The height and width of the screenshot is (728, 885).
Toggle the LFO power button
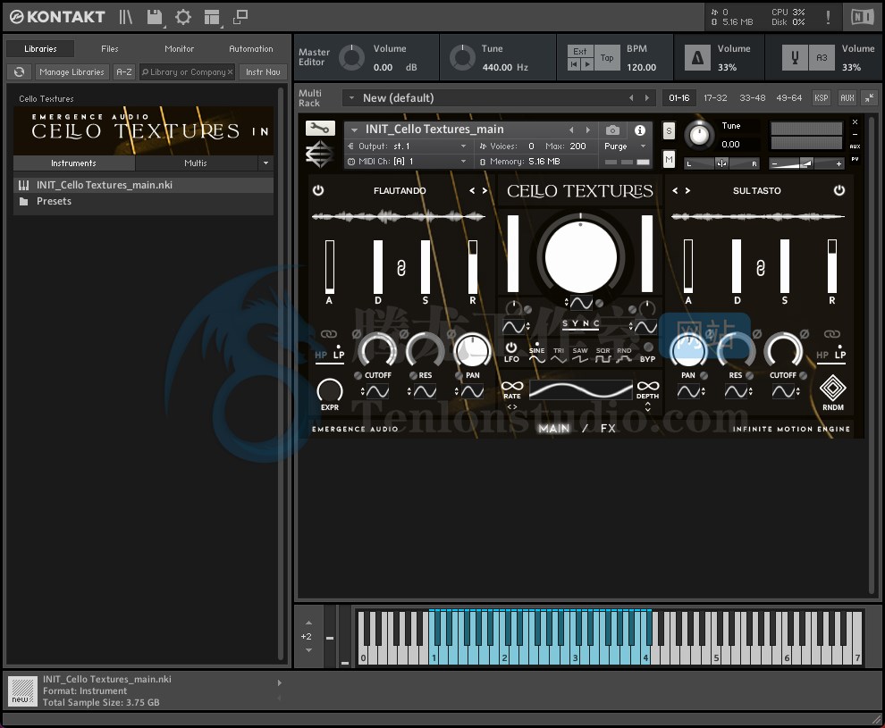click(511, 347)
